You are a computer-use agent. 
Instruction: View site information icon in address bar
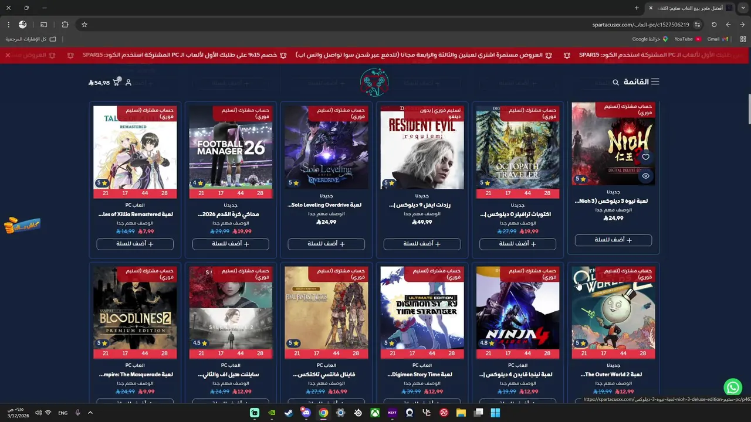pyautogui.click(x=697, y=25)
